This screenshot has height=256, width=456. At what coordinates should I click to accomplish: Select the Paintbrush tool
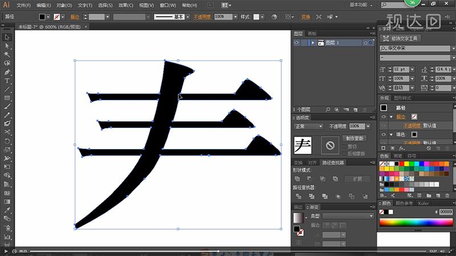coord(7,106)
